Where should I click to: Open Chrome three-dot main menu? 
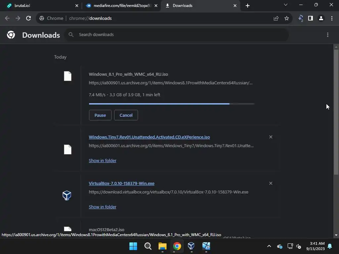pyautogui.click(x=332, y=19)
